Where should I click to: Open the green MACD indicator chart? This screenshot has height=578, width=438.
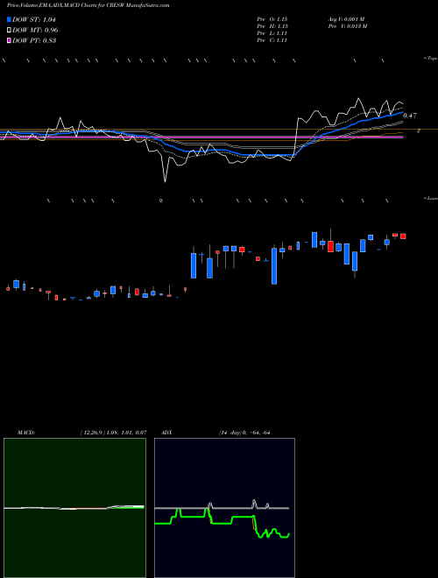[x=74, y=508]
